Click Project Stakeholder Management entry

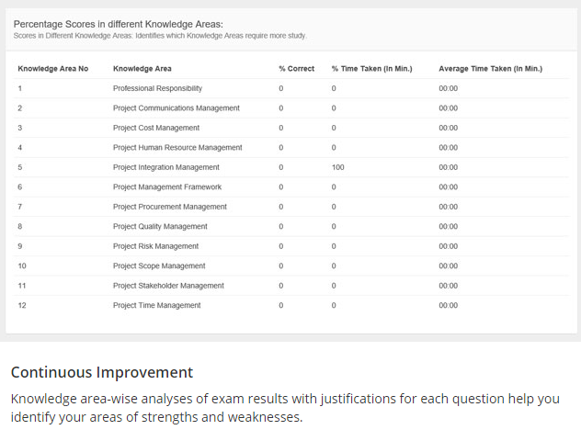(168, 286)
